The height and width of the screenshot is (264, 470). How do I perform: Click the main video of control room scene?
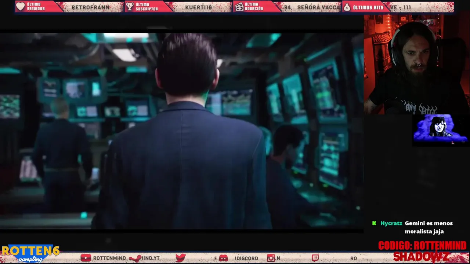pyautogui.click(x=181, y=131)
